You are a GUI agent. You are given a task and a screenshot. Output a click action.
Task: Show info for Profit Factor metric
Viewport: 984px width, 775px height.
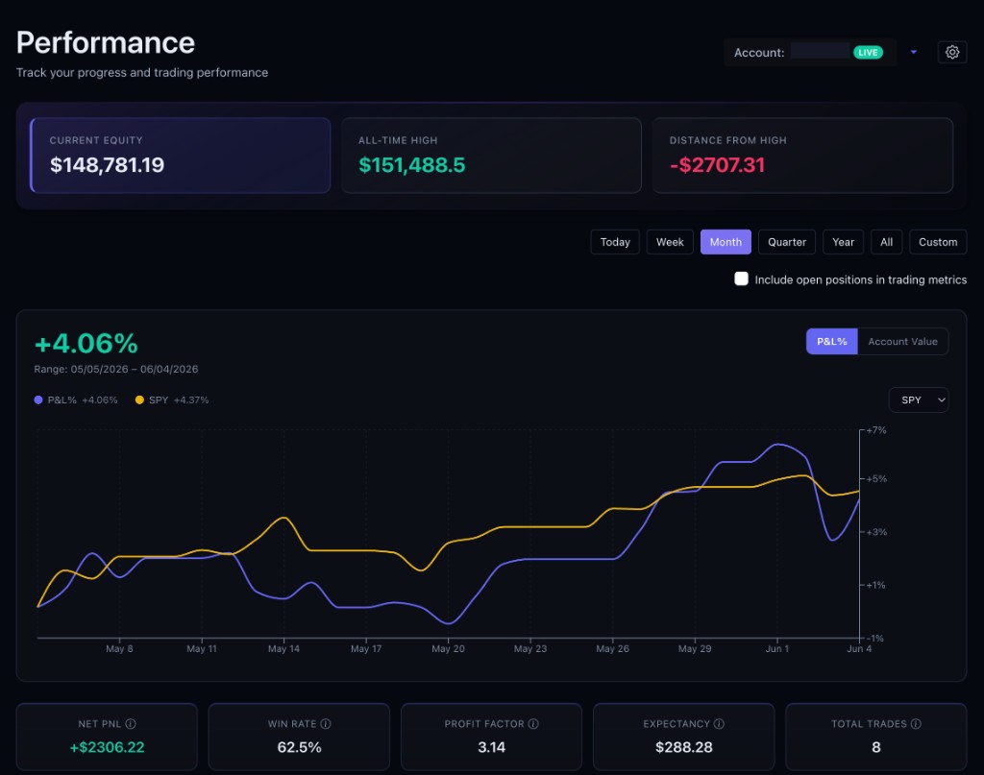click(x=533, y=723)
